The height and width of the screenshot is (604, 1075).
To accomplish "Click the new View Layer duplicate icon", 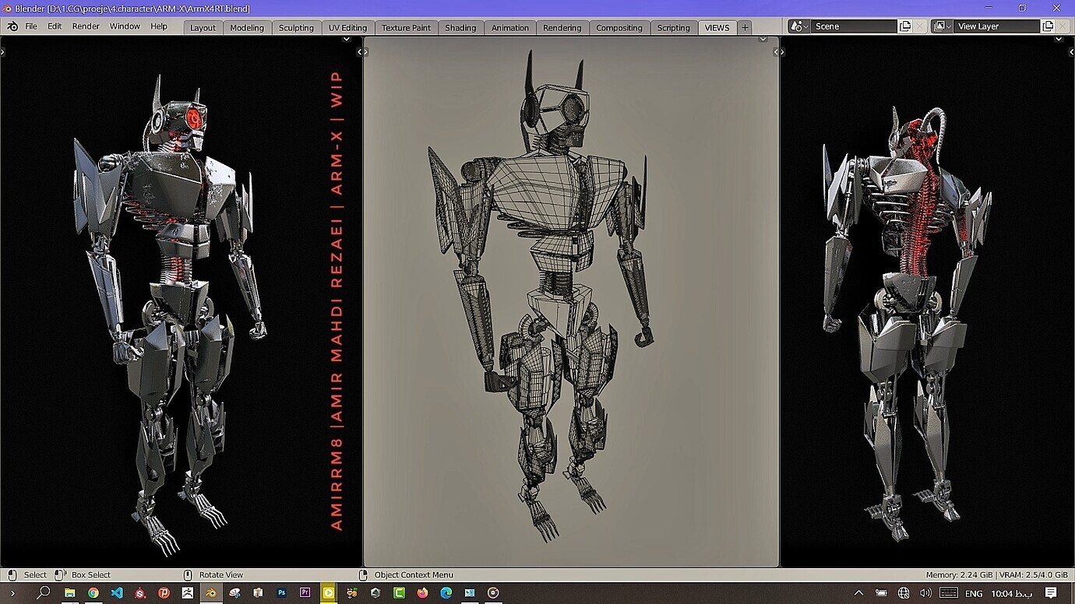I will click(1048, 26).
